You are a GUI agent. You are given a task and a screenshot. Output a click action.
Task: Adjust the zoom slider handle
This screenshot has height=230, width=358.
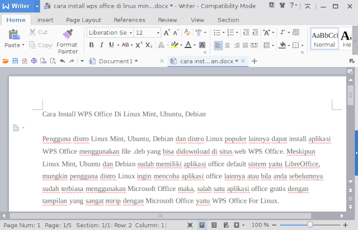(x=310, y=225)
